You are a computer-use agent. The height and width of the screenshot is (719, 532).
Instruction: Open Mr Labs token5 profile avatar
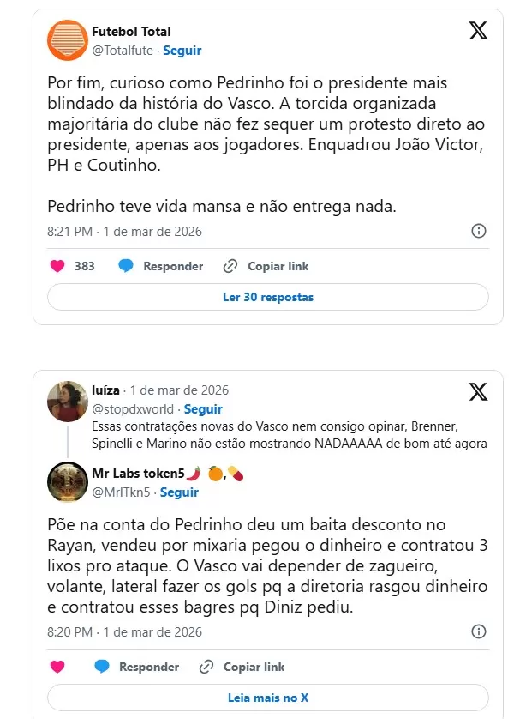point(68,482)
